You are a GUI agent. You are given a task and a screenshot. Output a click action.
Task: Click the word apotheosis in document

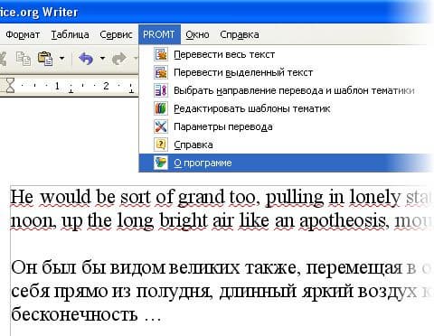pos(343,221)
